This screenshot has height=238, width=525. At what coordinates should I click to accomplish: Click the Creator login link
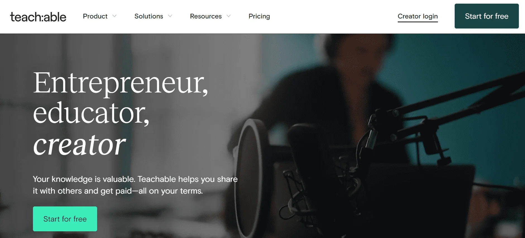(418, 16)
